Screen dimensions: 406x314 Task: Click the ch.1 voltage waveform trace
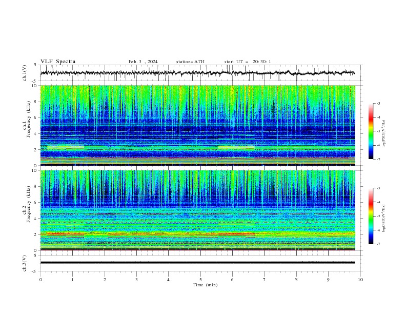pyautogui.click(x=197, y=73)
